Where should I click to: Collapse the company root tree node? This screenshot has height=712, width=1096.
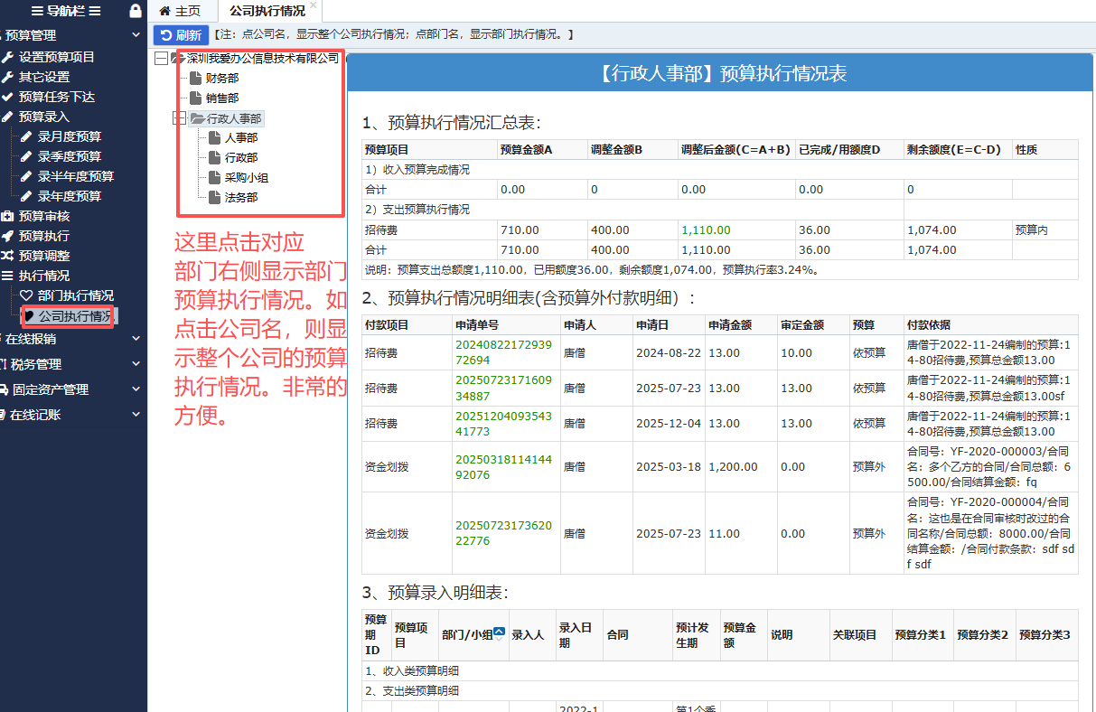(x=161, y=59)
